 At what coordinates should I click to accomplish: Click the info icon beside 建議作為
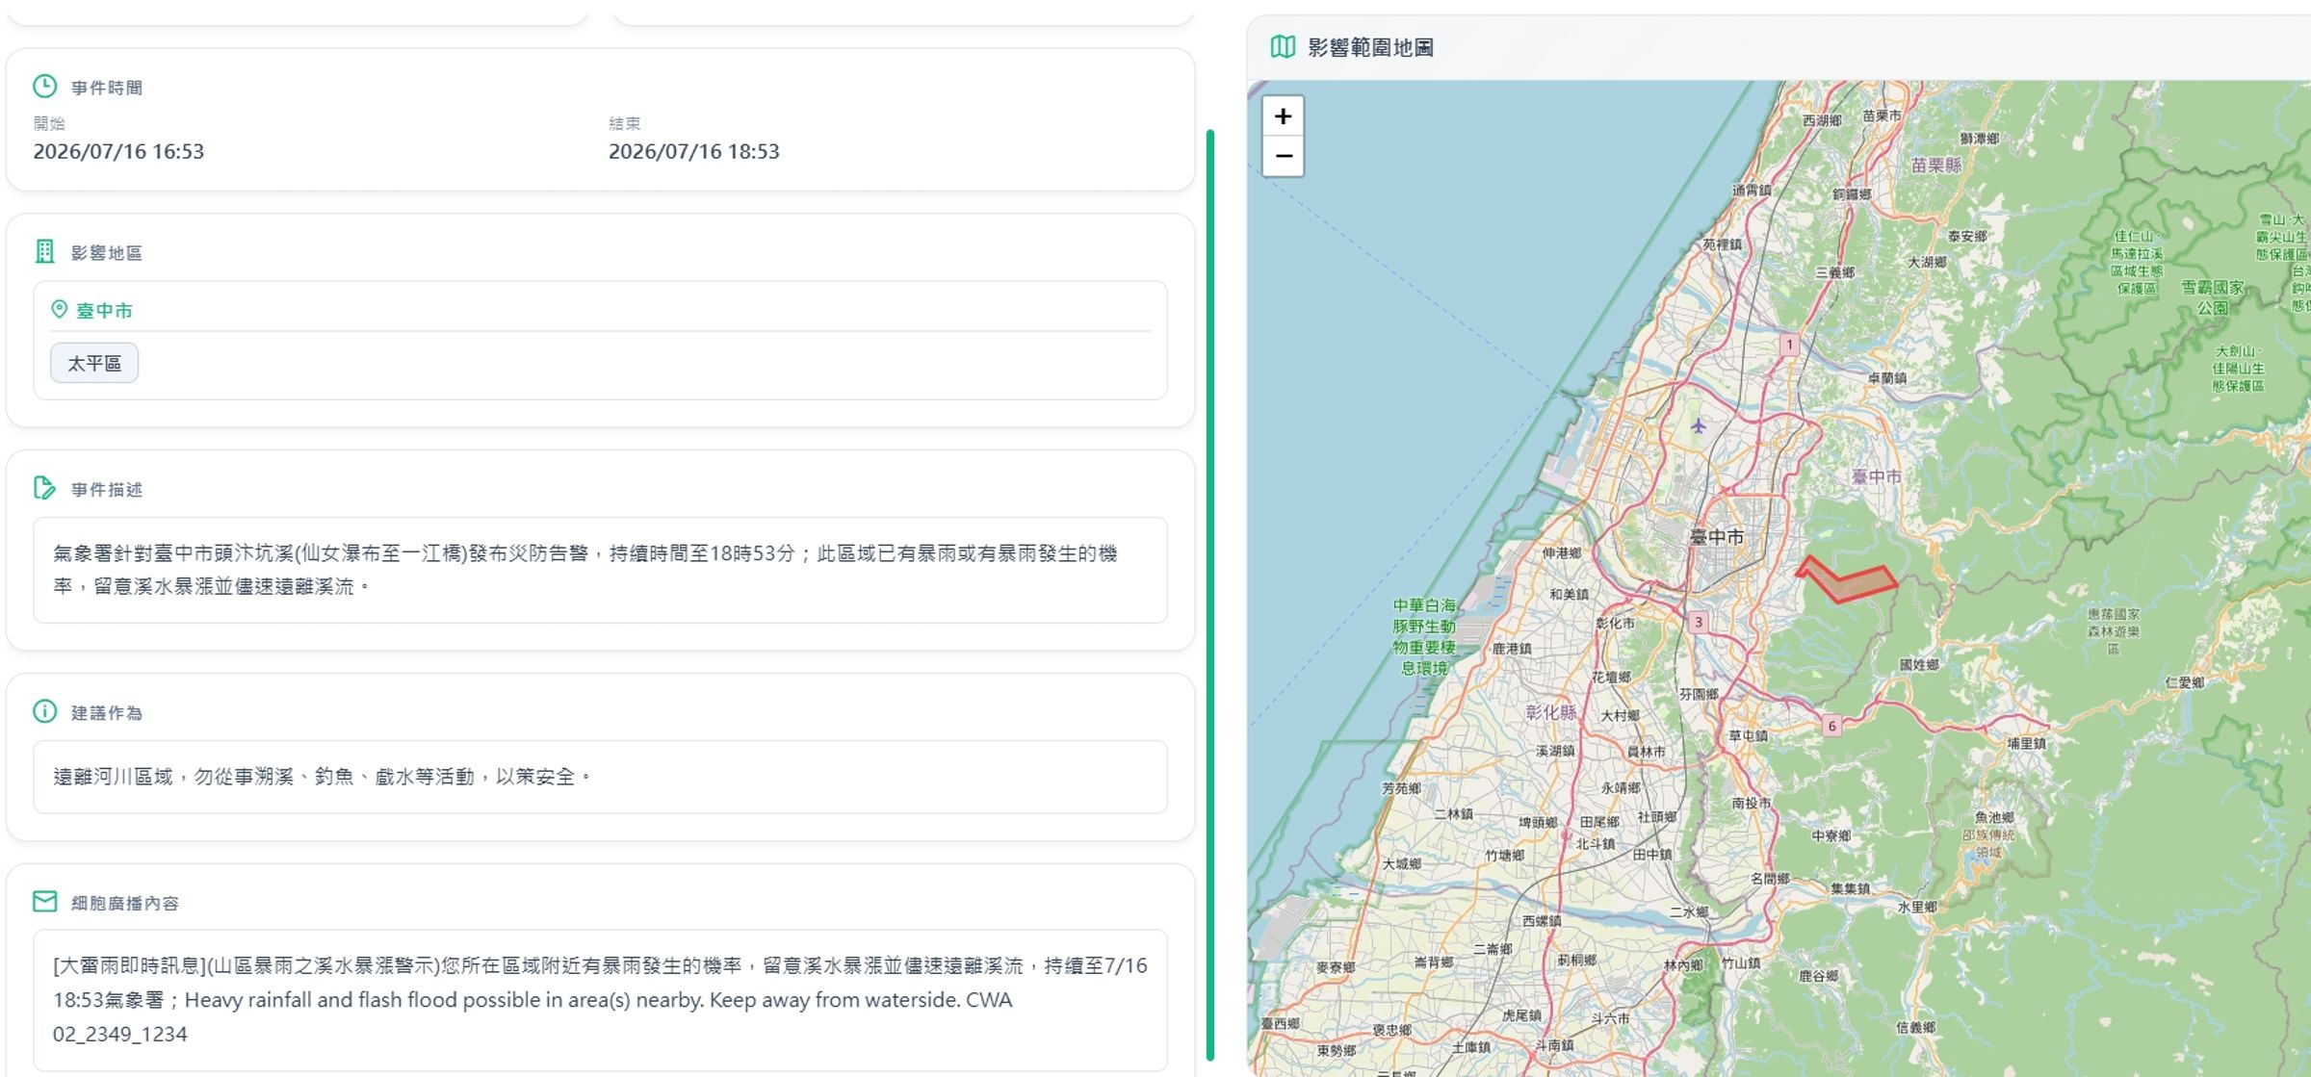[x=44, y=711]
